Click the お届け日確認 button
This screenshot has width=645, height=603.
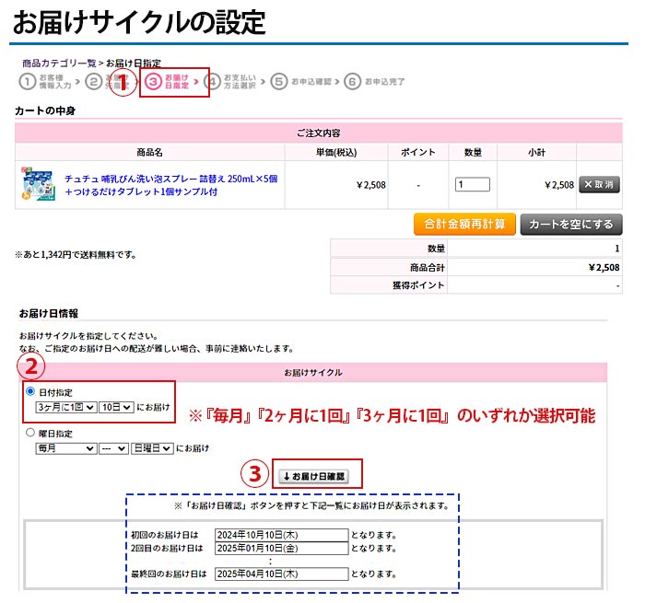[x=317, y=476]
